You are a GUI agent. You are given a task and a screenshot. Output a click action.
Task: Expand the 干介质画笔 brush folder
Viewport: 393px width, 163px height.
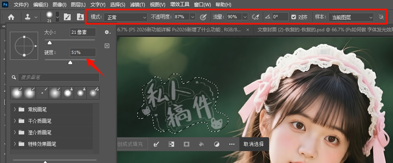click(x=15, y=121)
